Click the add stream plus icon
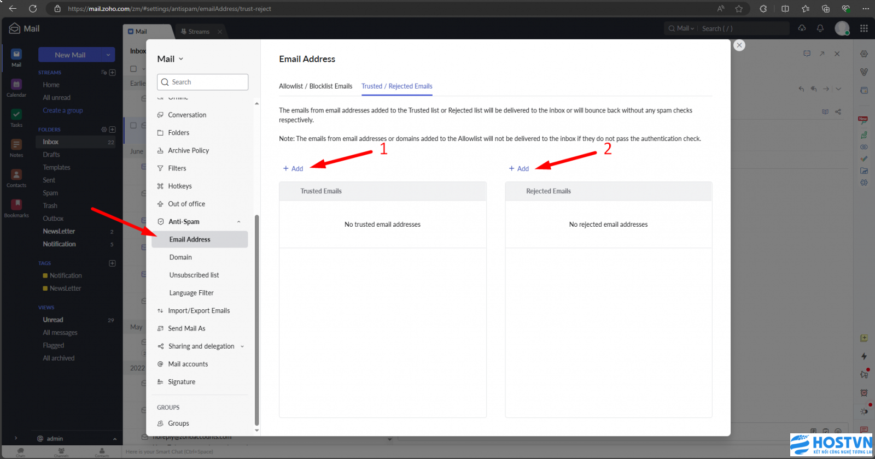The height and width of the screenshot is (459, 875). pyautogui.click(x=112, y=72)
